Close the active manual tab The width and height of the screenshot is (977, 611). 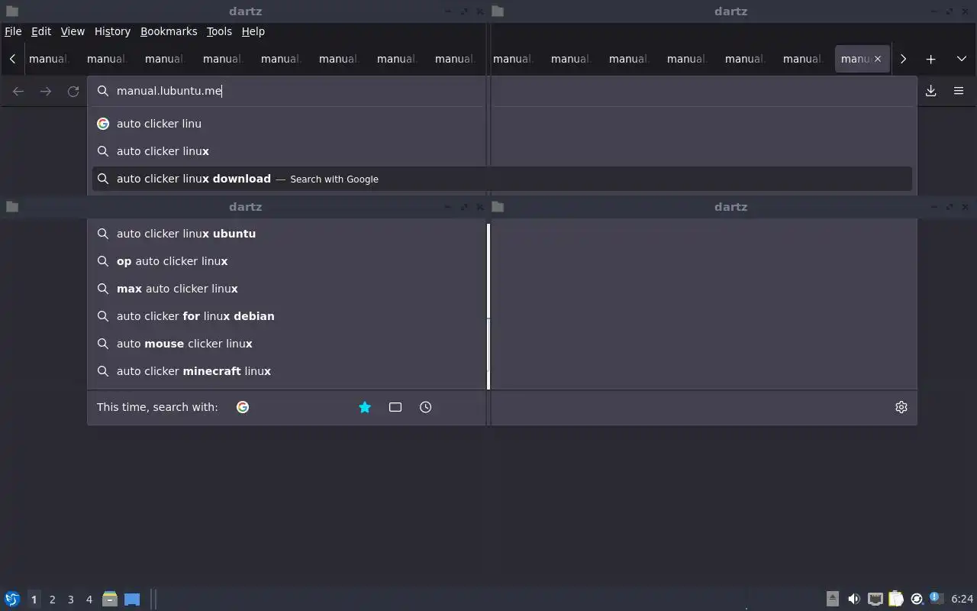(877, 59)
